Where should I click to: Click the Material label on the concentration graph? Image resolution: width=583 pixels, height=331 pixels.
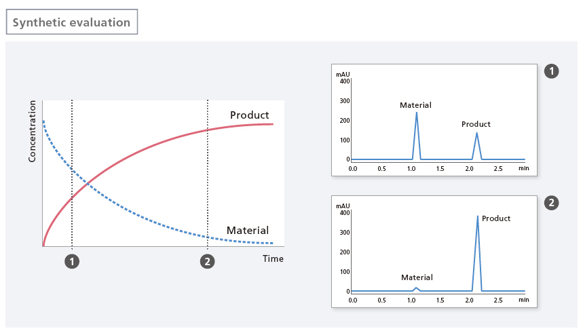point(247,230)
